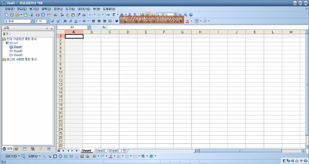Click the AutoSum sigma icon
This screenshot has height=164, width=309.
(x=114, y=15)
